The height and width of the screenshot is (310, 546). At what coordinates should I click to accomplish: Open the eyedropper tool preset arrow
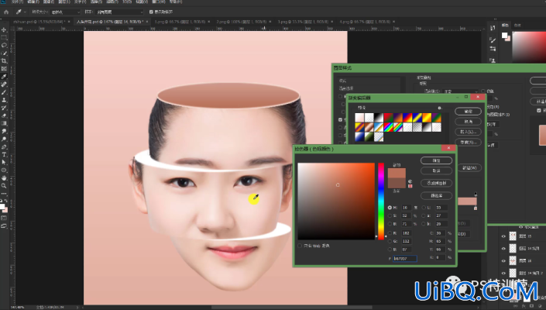click(x=25, y=12)
